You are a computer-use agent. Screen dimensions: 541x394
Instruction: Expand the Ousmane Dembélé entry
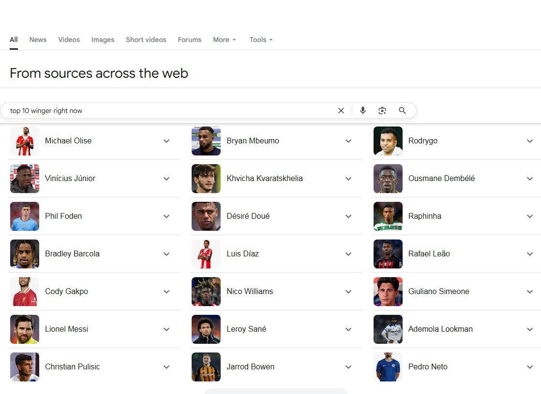tap(530, 179)
